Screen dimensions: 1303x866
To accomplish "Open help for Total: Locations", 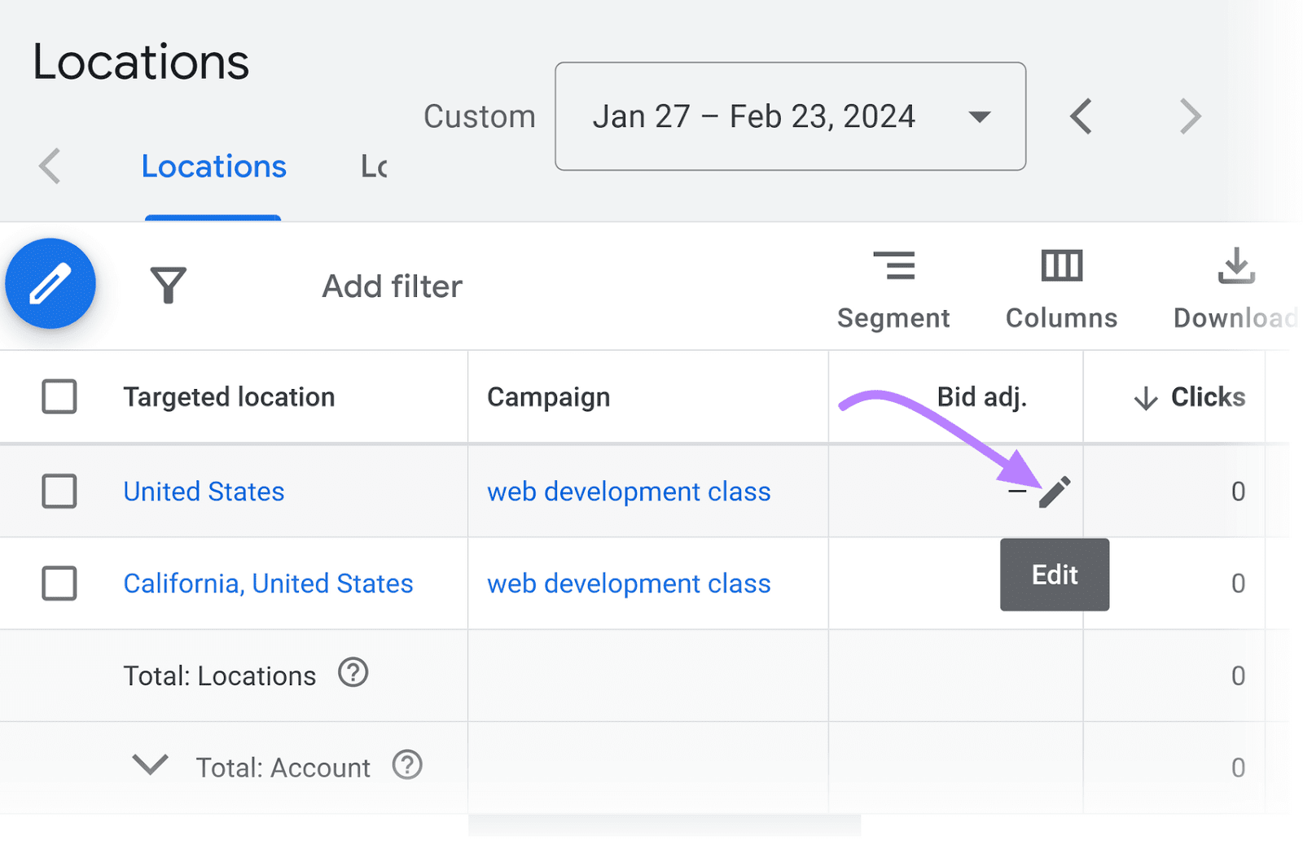I will [353, 674].
